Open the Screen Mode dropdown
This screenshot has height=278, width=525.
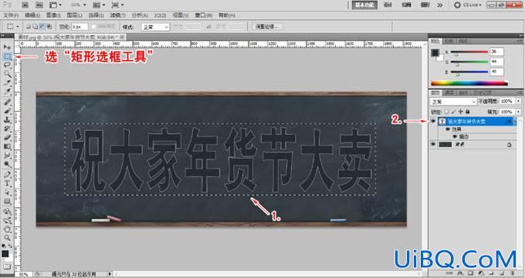tap(117, 5)
